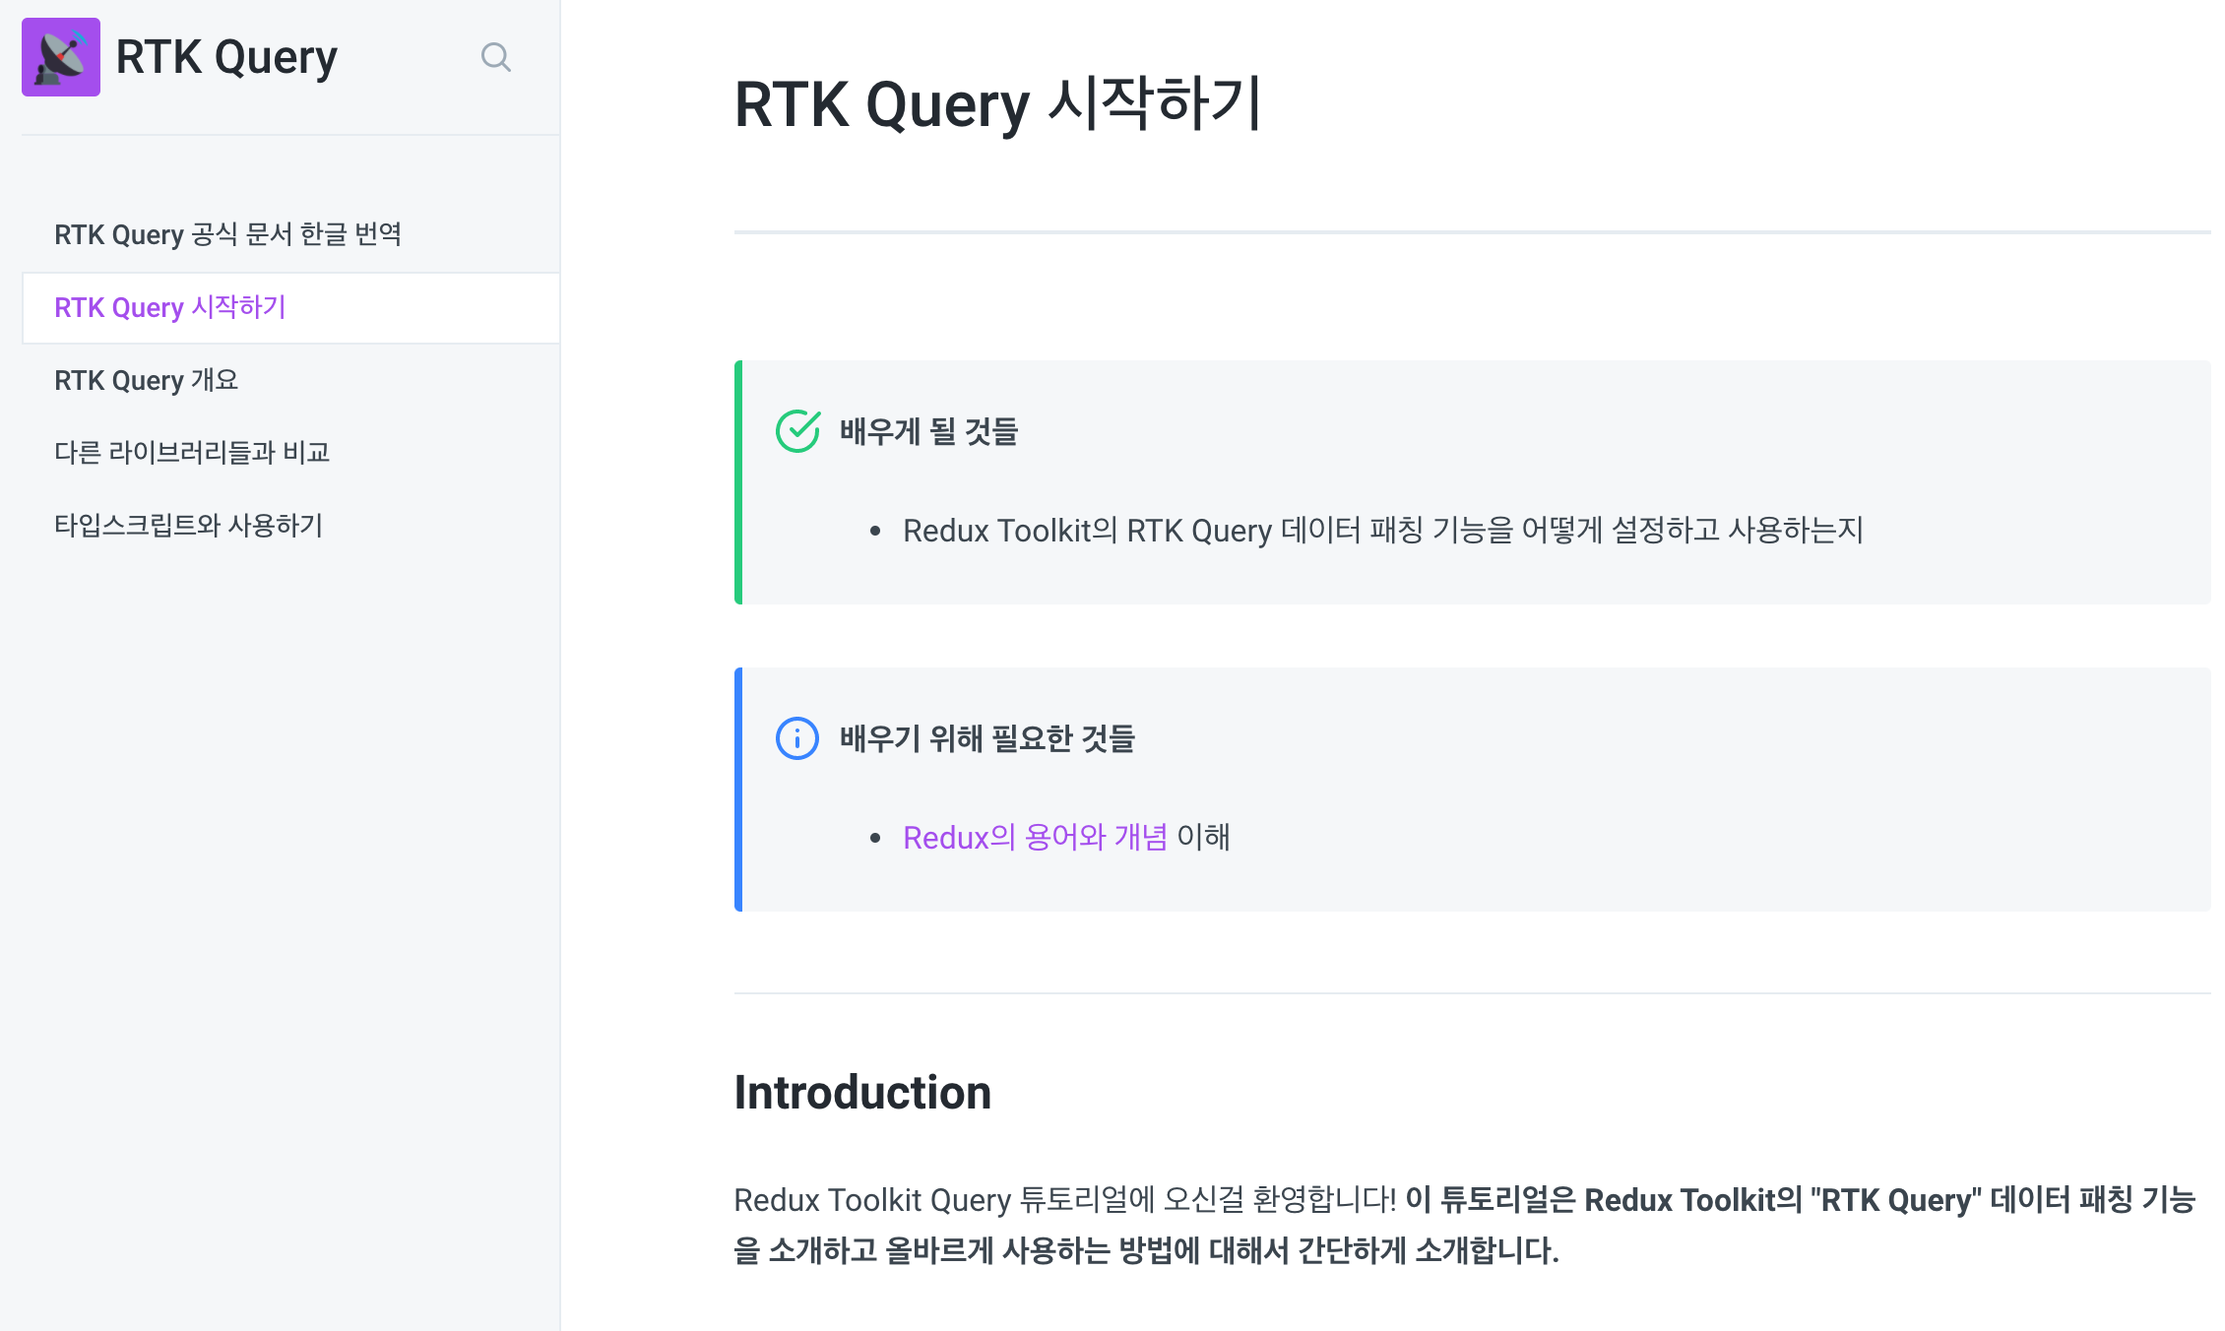This screenshot has width=2225, height=1331.
Task: Follow the Redux의 용어와 개념 link
Action: [1035, 837]
